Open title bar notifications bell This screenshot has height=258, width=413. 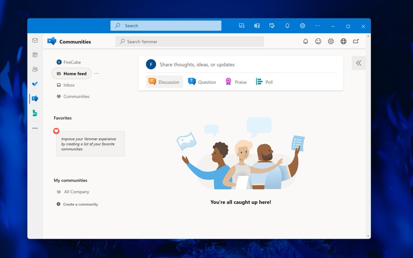click(x=287, y=26)
